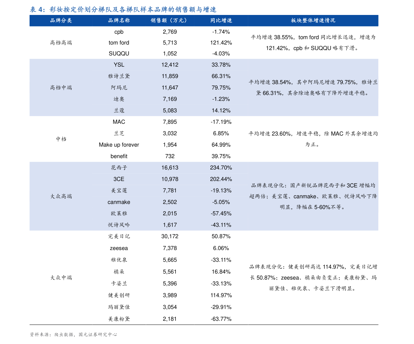Click the 16,613 sales value for 花西子
This screenshot has width=414, height=344.
pyautogui.click(x=170, y=168)
